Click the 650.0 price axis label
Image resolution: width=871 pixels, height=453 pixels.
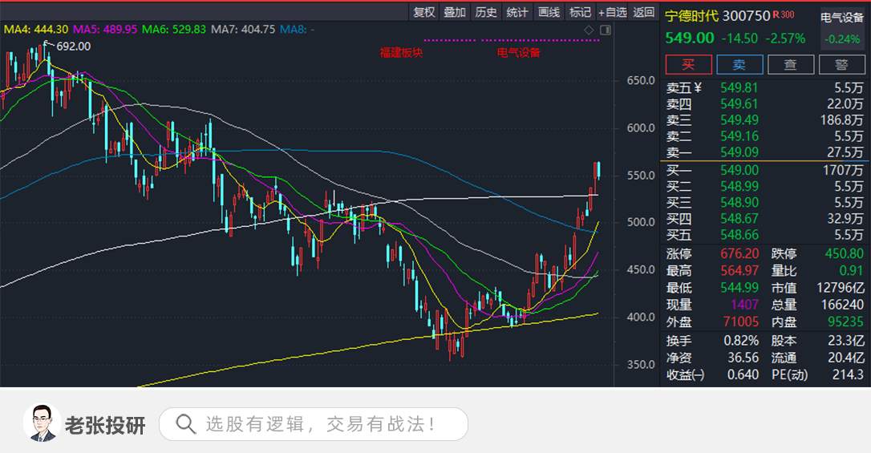coord(641,81)
